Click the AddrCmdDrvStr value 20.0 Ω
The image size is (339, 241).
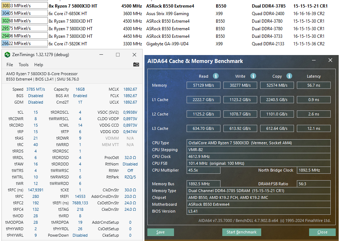point(130,196)
